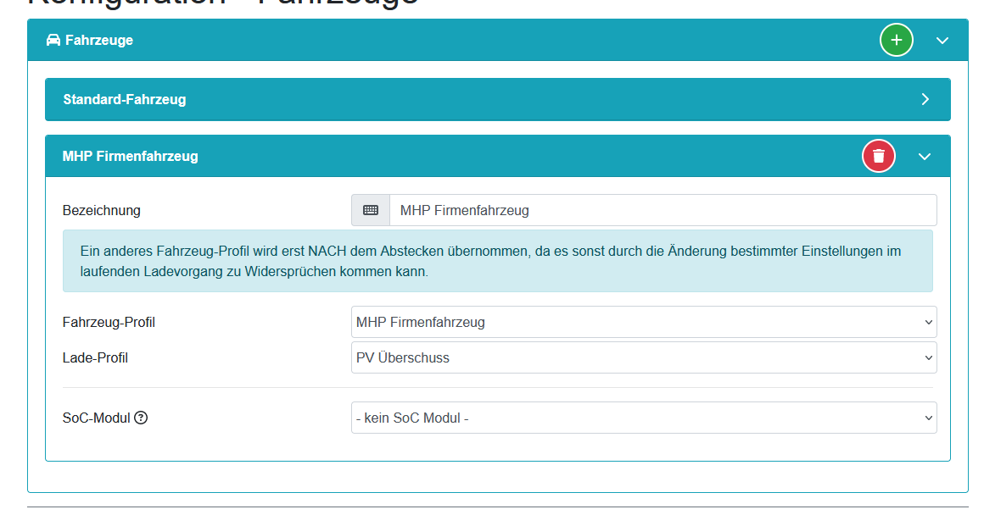
Task: Delete MHP Firmenfahrzeug with red trash button
Action: [x=879, y=156]
